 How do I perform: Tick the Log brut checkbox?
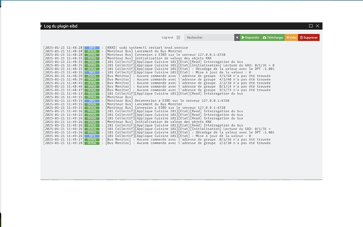pyautogui.click(x=178, y=37)
